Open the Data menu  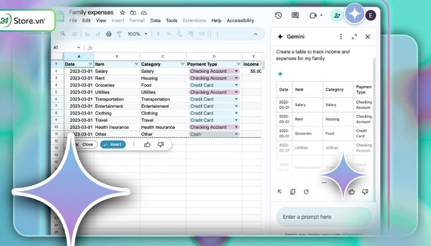coord(155,20)
